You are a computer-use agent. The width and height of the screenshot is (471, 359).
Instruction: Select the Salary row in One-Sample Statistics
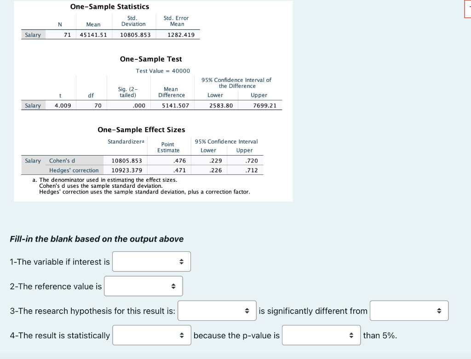coord(33,35)
